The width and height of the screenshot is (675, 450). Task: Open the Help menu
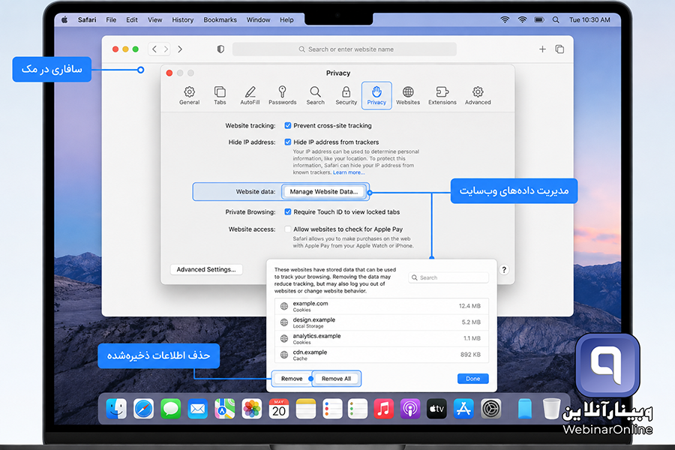click(286, 19)
